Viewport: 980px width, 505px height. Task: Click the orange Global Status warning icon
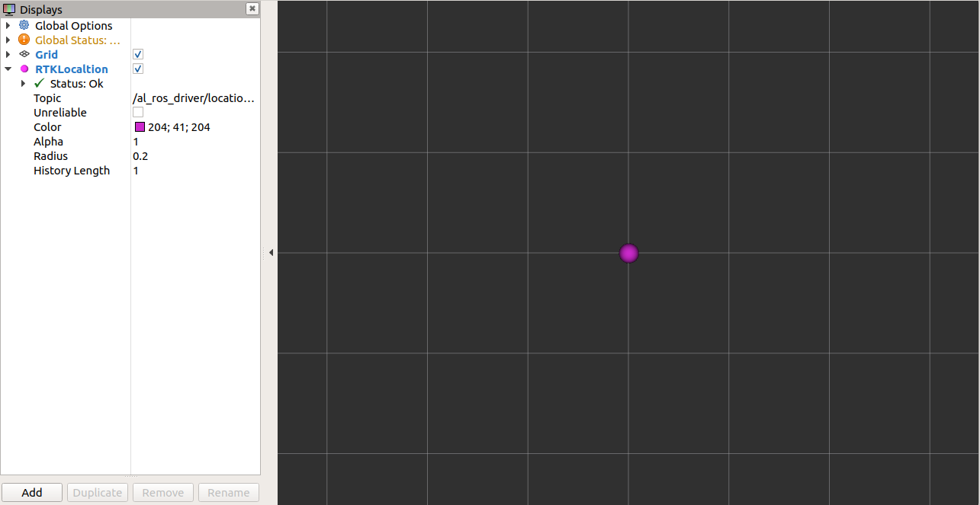(24, 40)
